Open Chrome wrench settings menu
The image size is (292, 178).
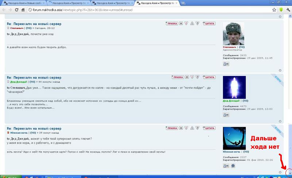(x=288, y=10)
